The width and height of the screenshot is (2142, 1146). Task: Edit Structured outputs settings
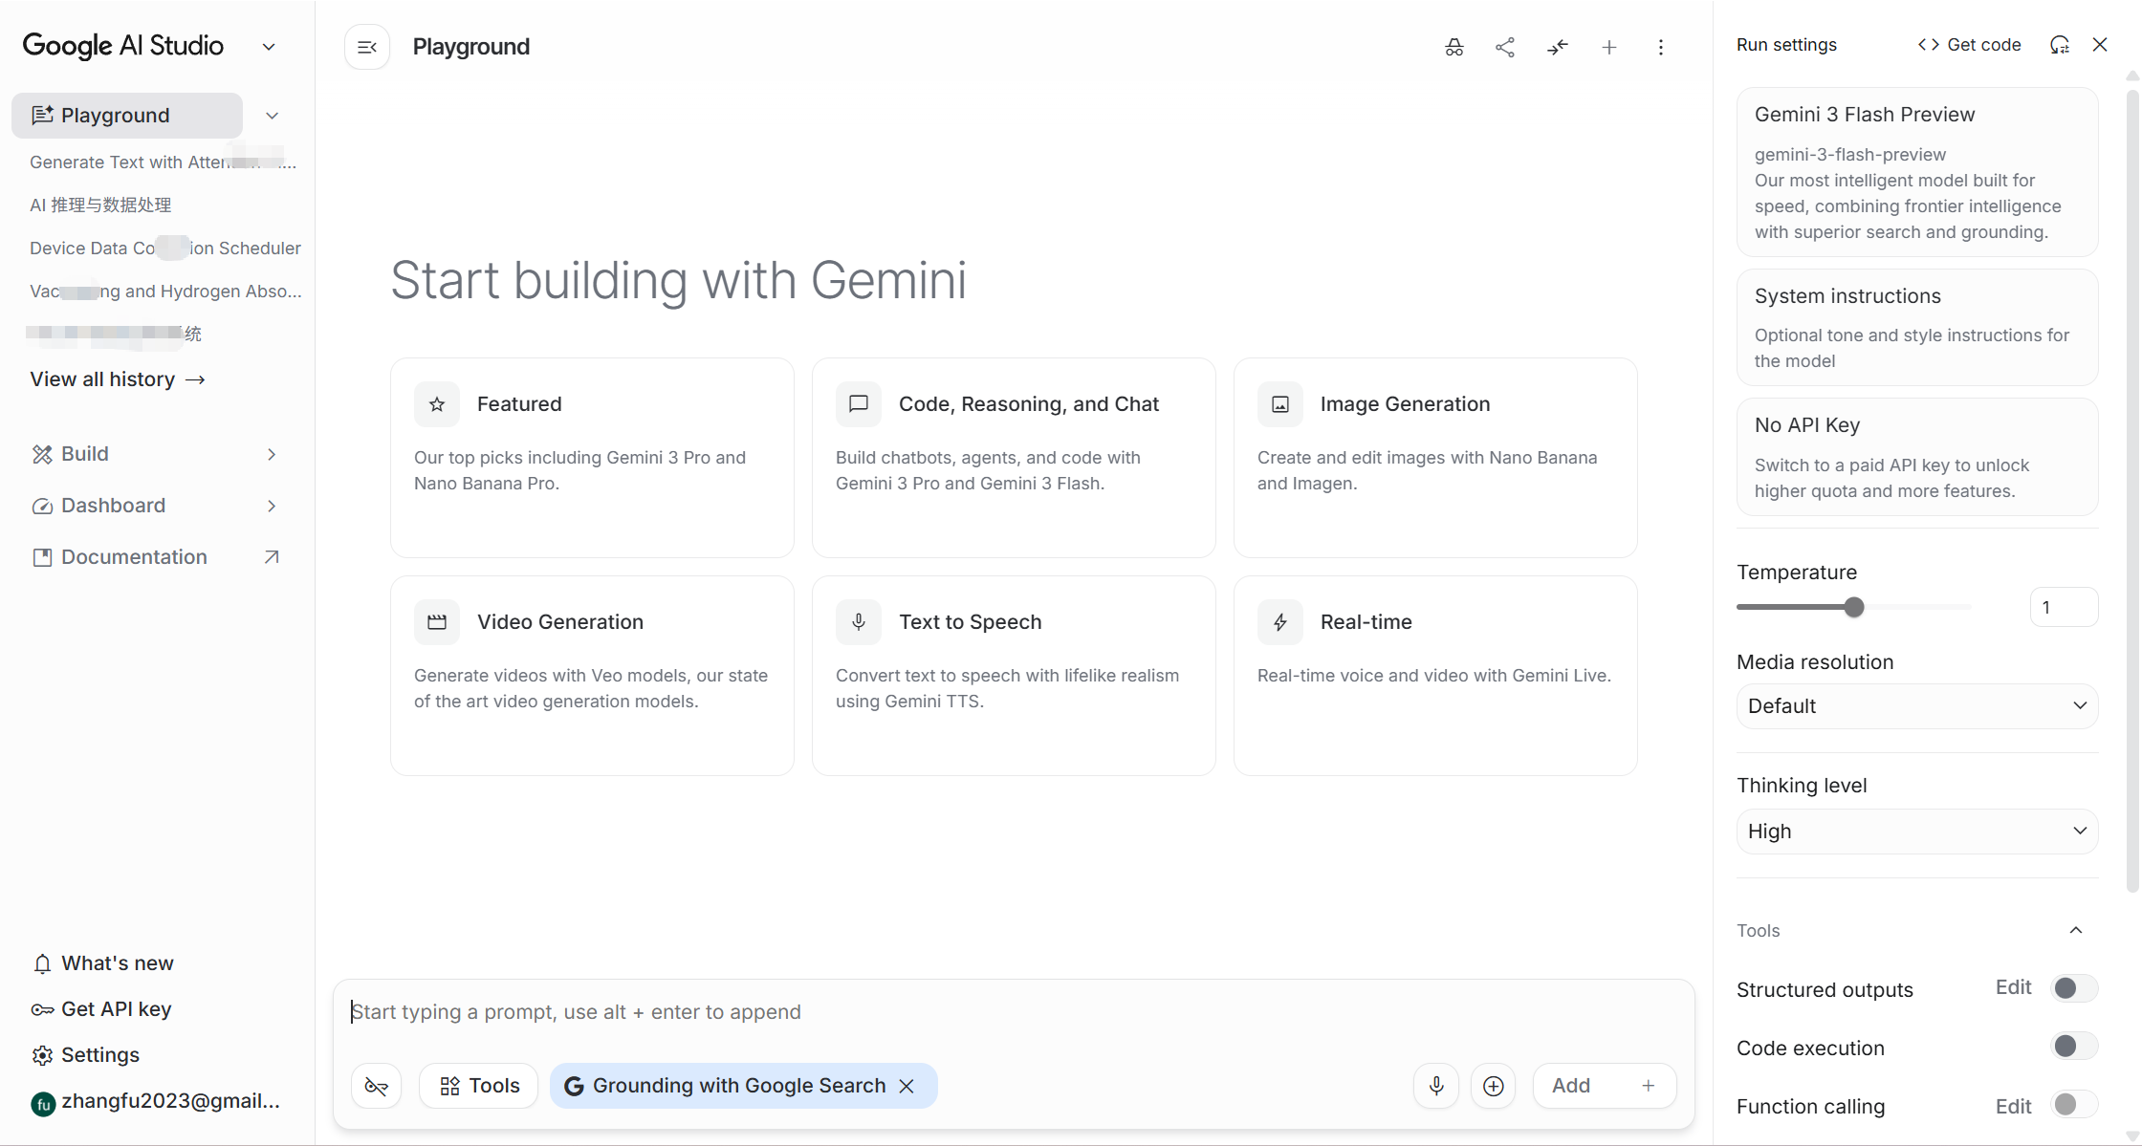point(2013,987)
